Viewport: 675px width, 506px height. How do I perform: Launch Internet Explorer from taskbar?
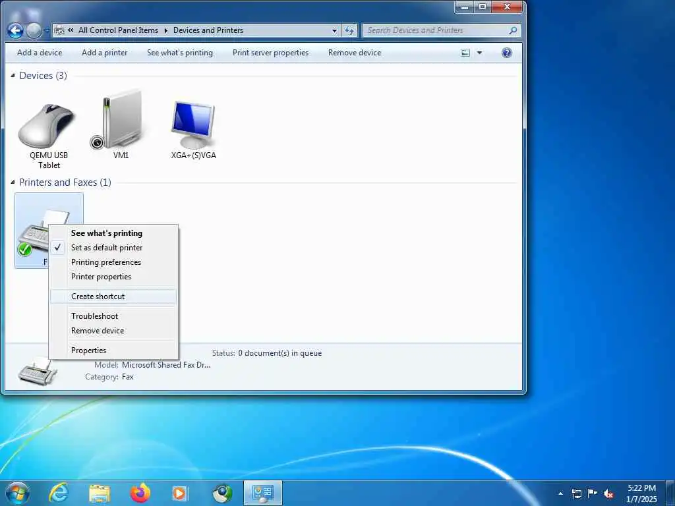click(59, 493)
